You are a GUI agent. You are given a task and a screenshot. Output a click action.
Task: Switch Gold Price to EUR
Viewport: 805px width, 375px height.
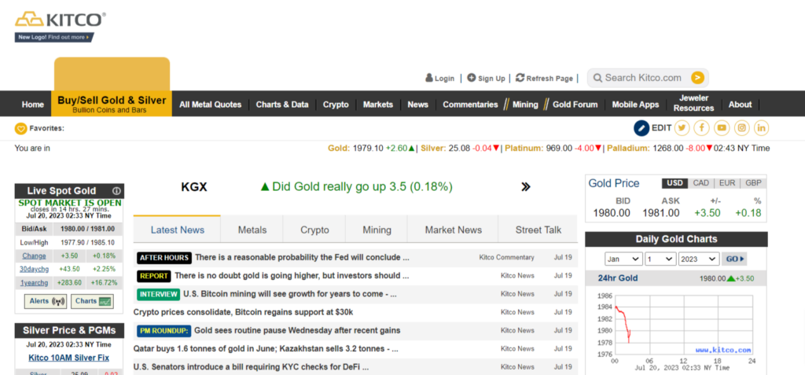[x=727, y=183]
